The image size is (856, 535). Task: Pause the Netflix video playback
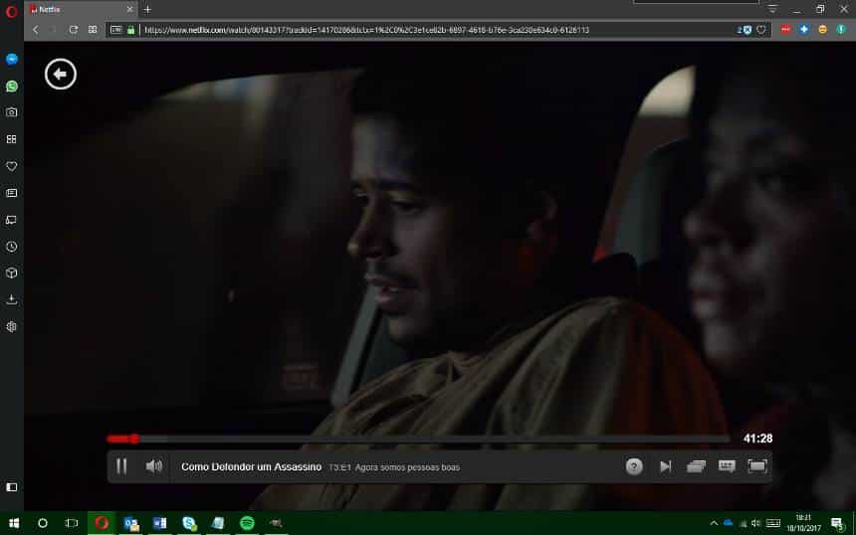(x=121, y=466)
